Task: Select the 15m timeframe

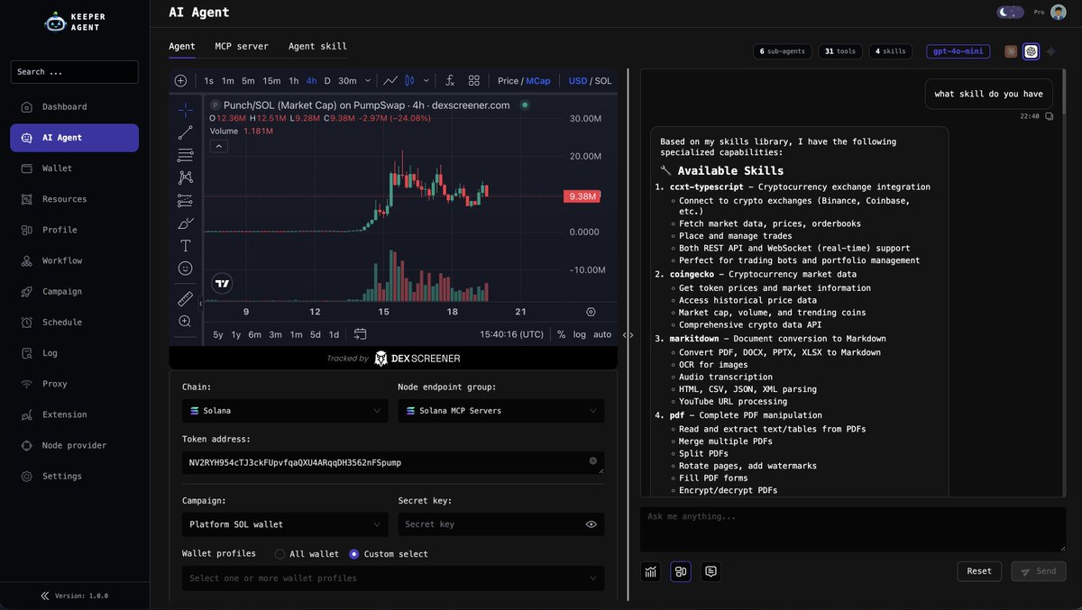Action: (271, 80)
